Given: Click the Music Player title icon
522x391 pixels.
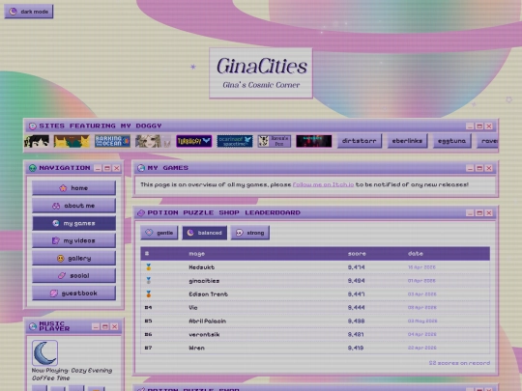Looking at the screenshot, I should [x=33, y=326].
